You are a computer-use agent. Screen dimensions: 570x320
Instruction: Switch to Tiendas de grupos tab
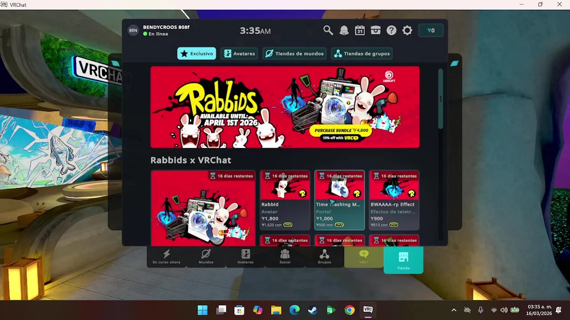(x=362, y=53)
